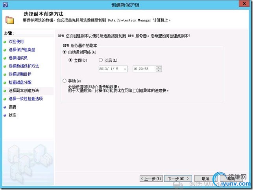Click 上一步 (B) button

pos(151,179)
